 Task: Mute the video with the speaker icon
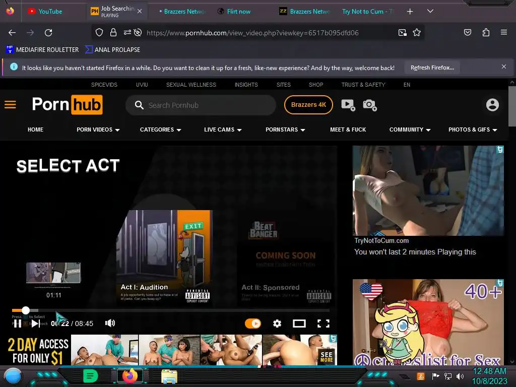click(x=110, y=323)
